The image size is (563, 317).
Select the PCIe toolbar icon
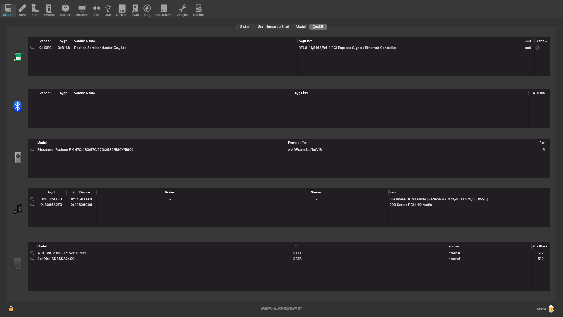click(x=135, y=10)
